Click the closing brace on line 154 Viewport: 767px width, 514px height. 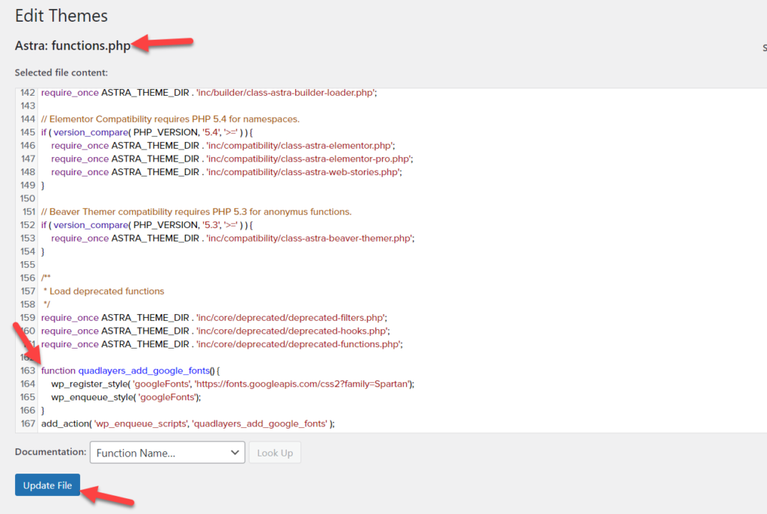[x=43, y=251]
